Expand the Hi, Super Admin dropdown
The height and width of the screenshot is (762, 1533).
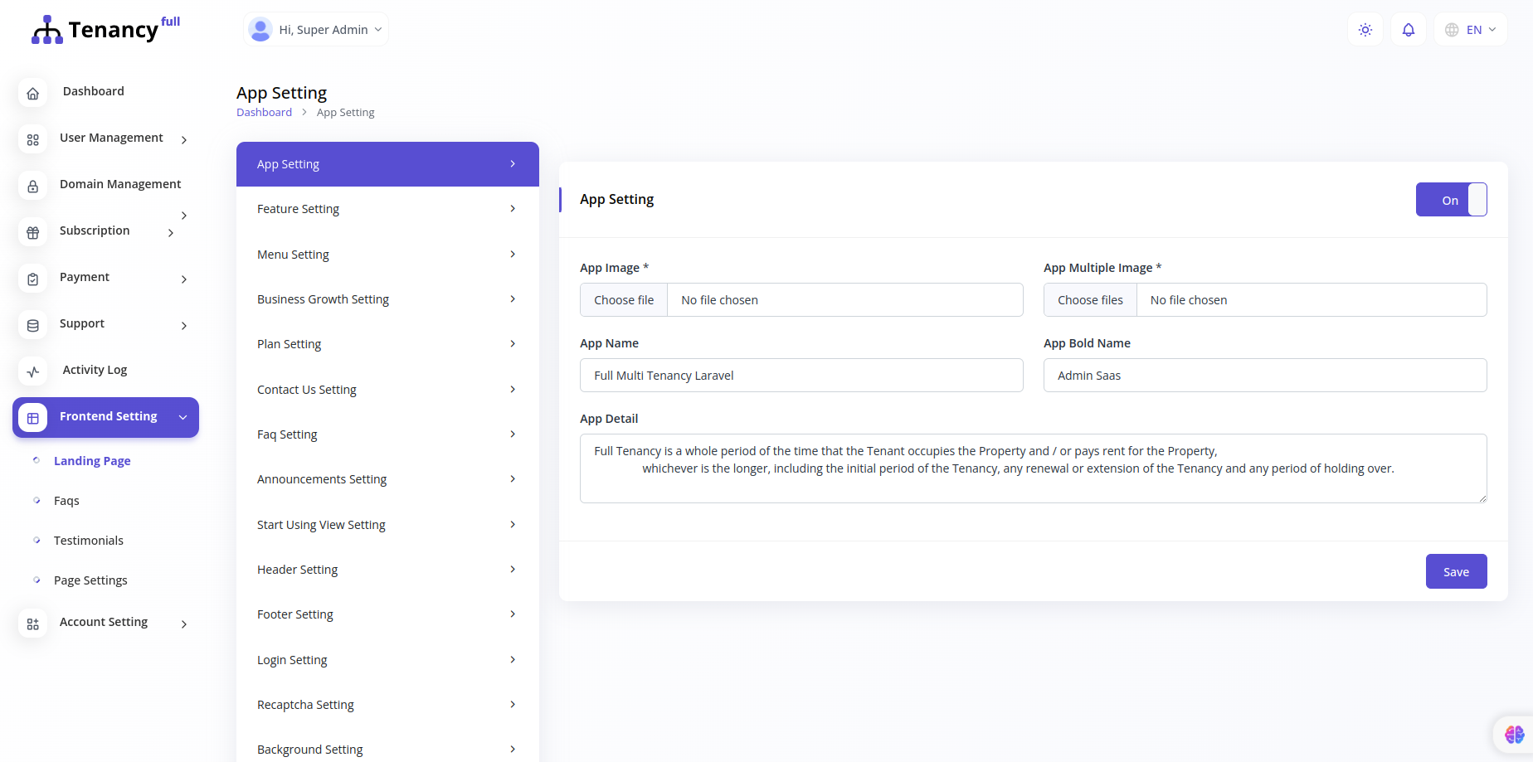coord(315,29)
